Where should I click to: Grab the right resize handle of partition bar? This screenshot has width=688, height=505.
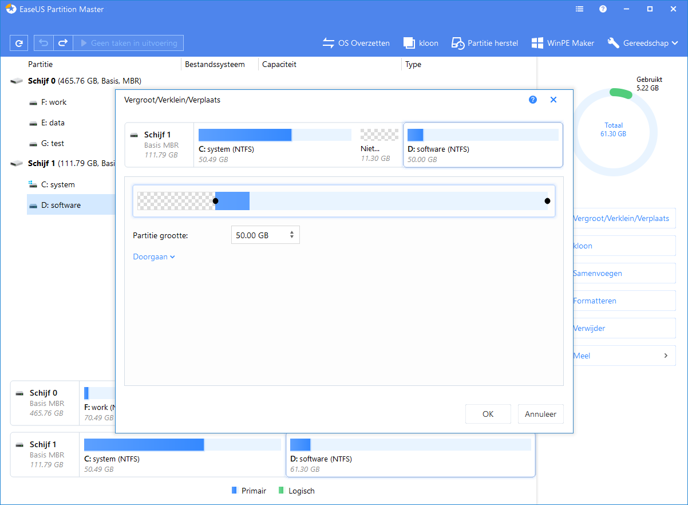tap(547, 201)
